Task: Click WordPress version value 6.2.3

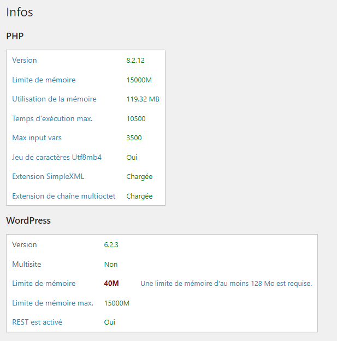Action: [x=111, y=244]
